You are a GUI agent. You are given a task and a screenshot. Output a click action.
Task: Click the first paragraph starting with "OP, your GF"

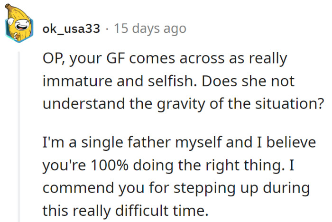(x=180, y=81)
